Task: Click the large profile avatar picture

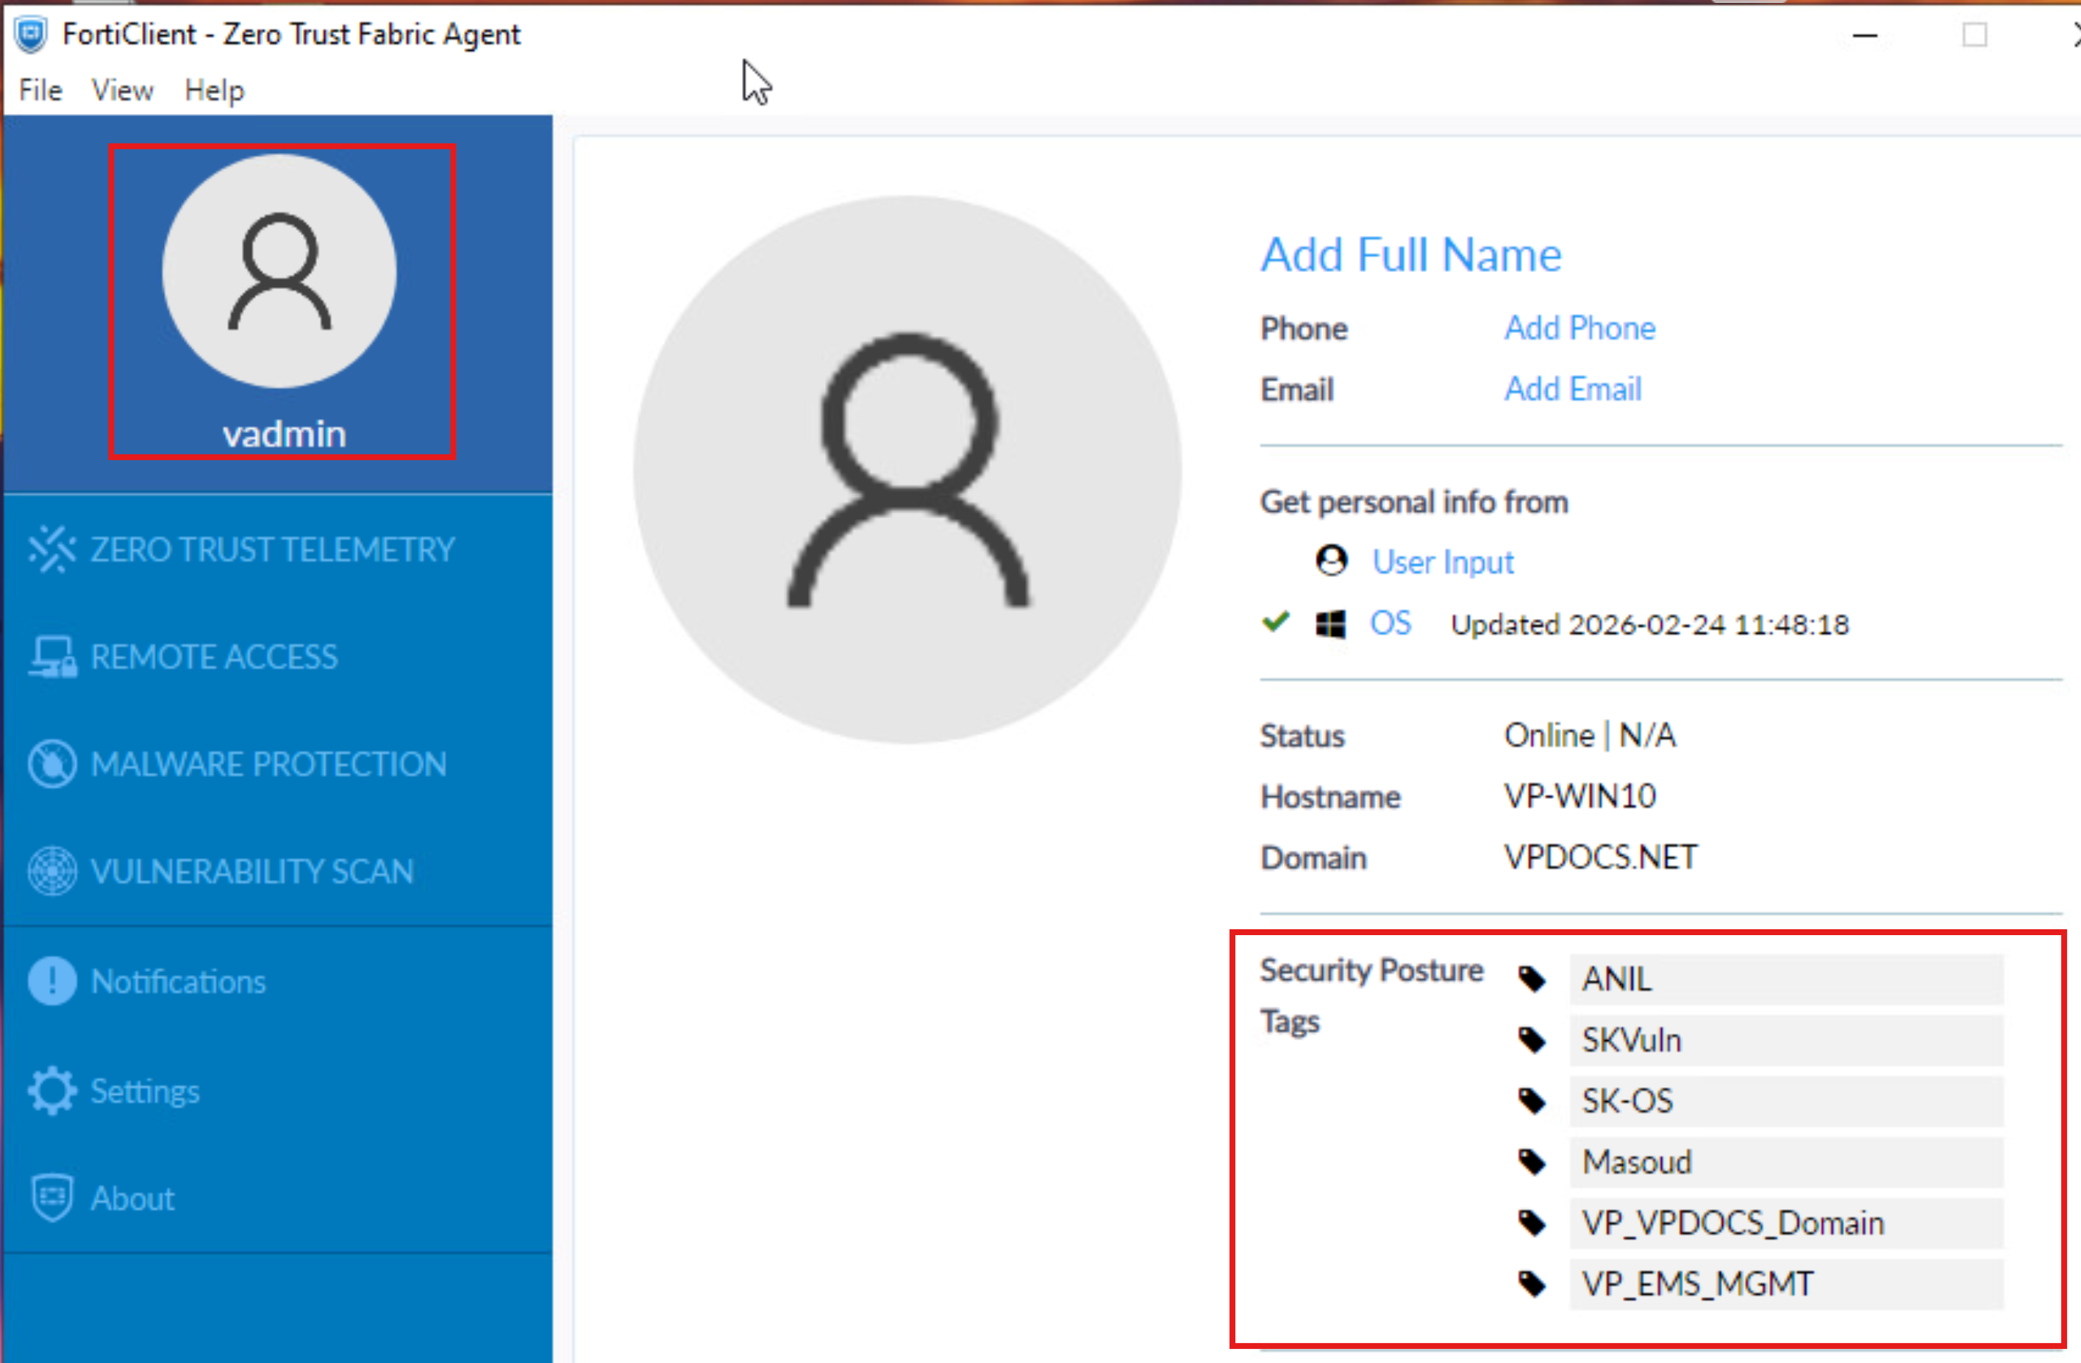Action: point(907,470)
